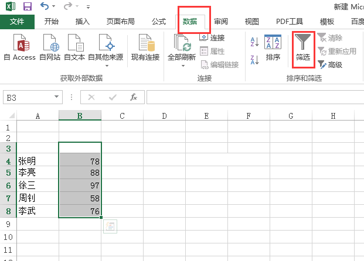Sort descending with the Z-A icon
Viewport: 364px width, 261px height.
[254, 60]
